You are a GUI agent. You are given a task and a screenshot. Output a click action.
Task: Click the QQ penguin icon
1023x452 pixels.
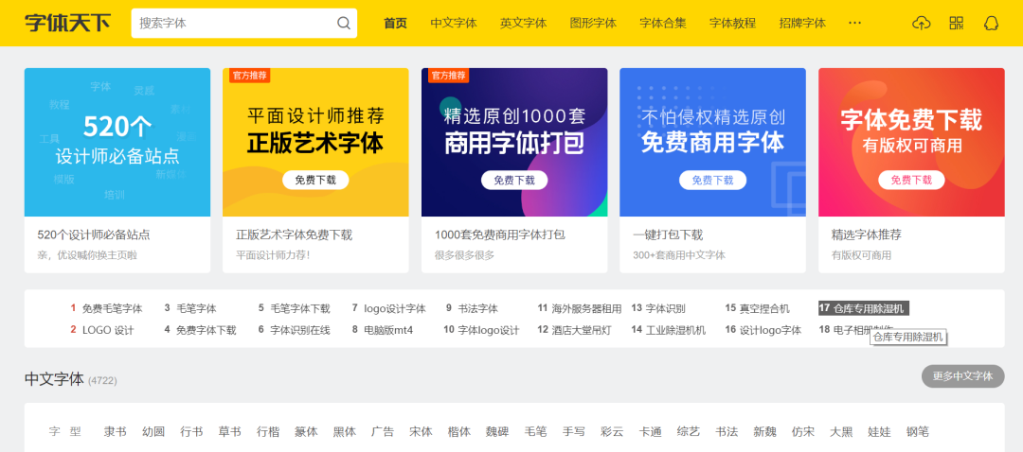tap(991, 24)
